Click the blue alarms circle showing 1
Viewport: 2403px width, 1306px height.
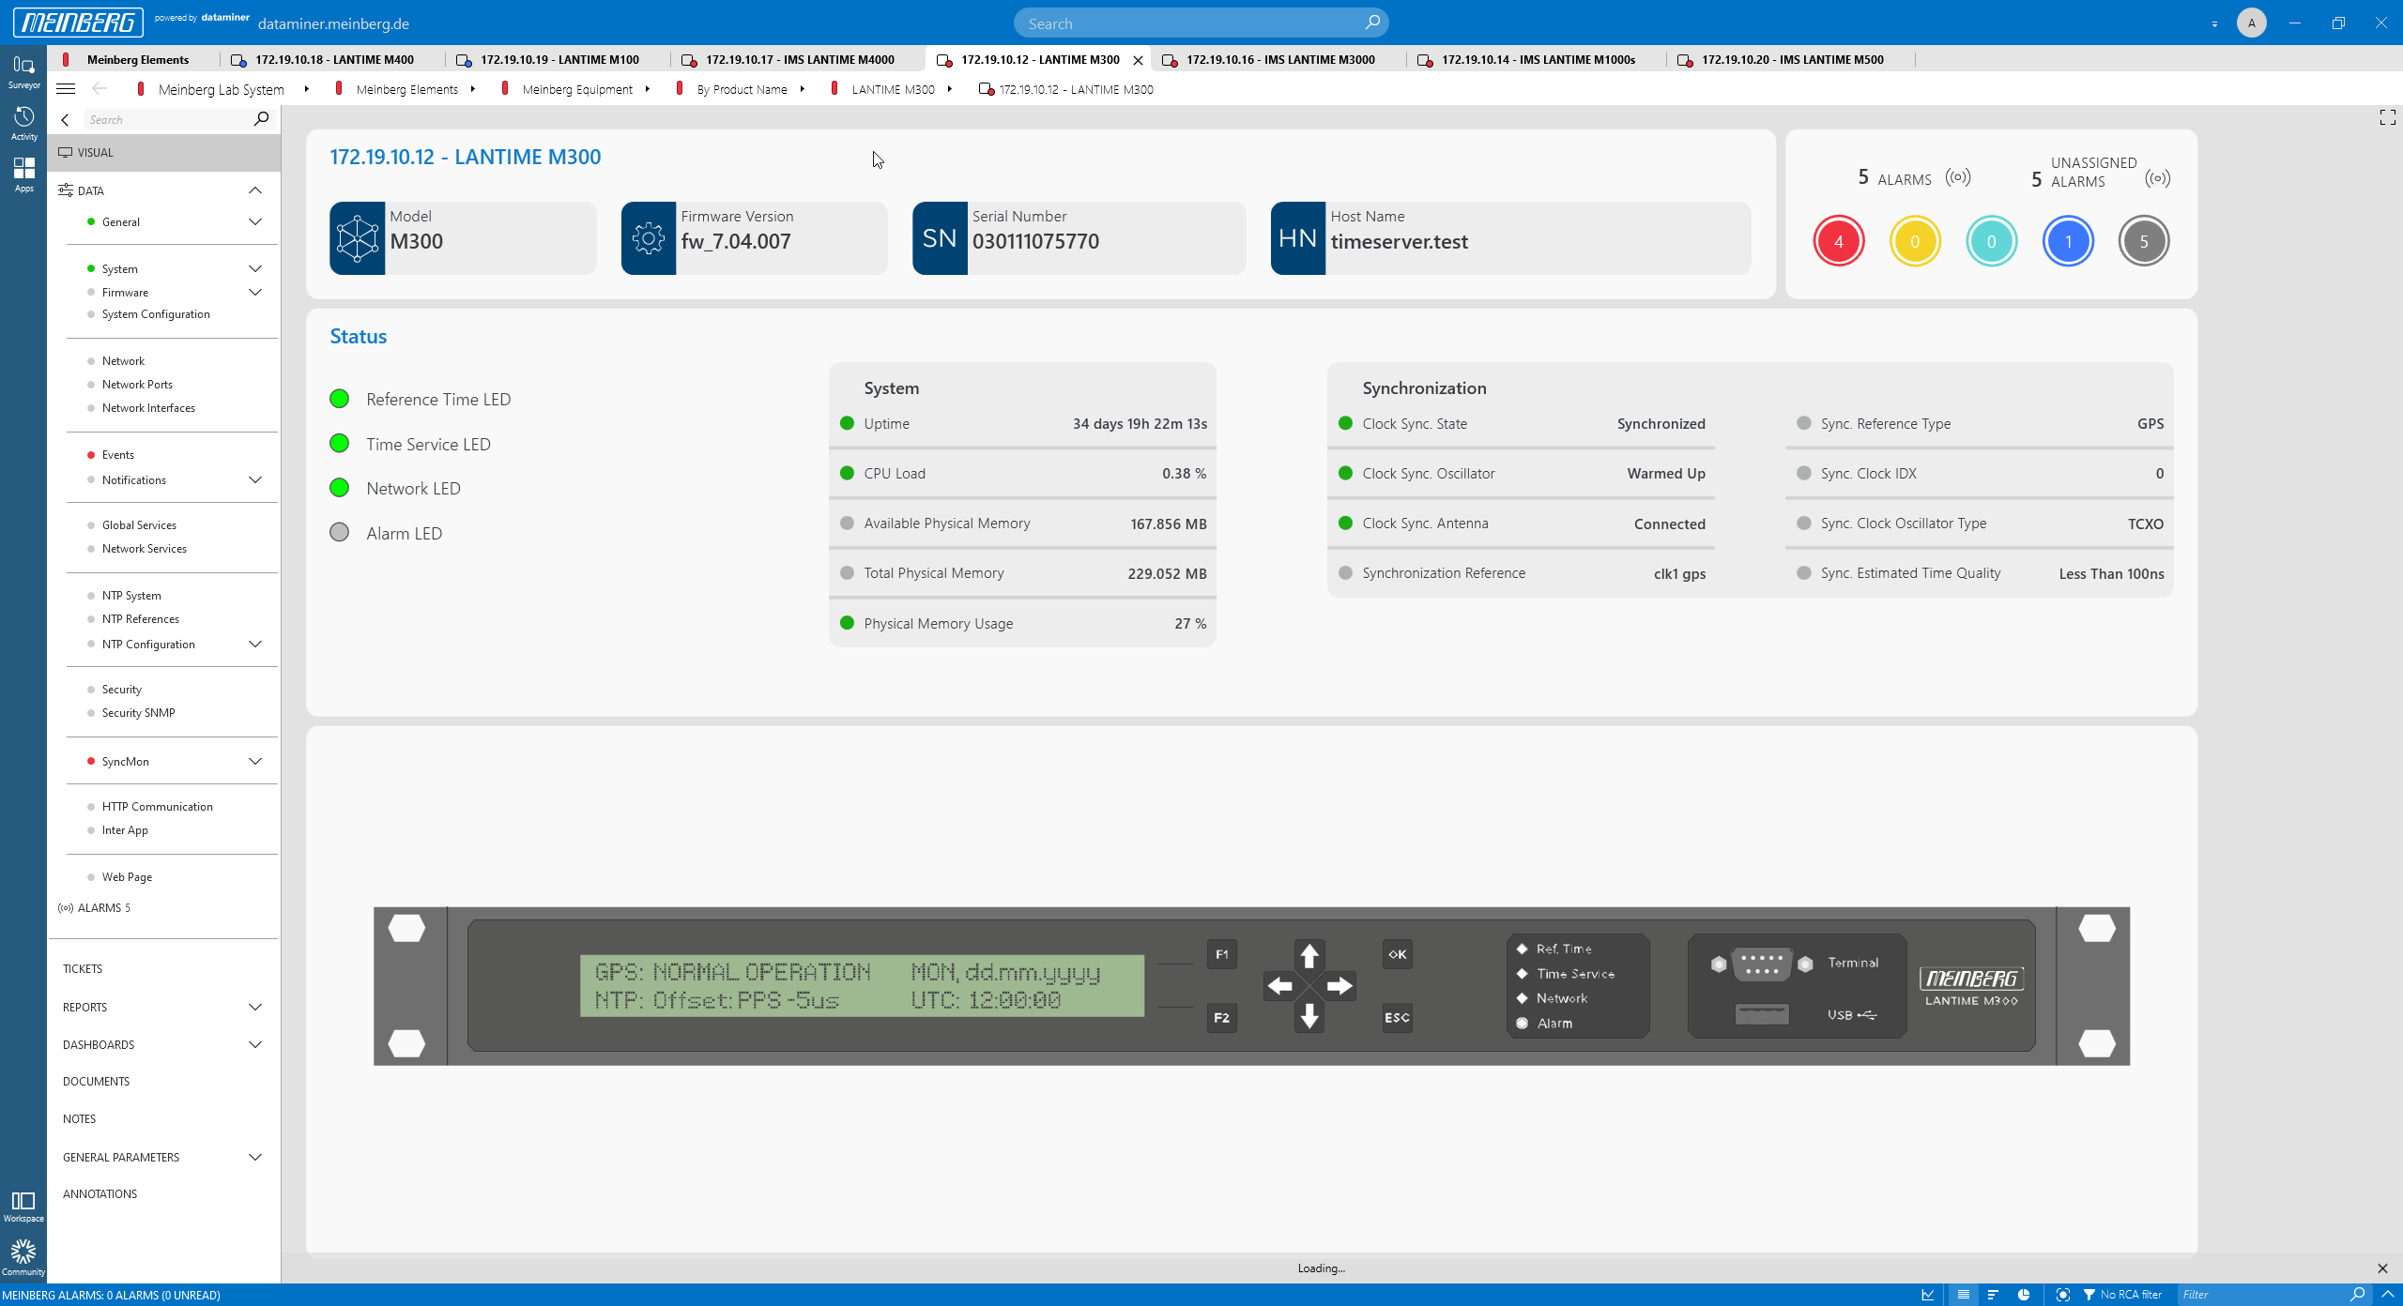tap(2067, 241)
